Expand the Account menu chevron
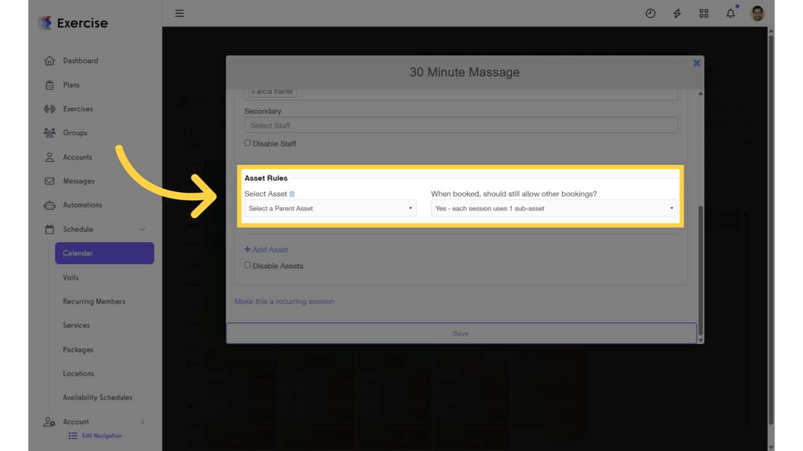Screen dimensions: 803x451 pos(143,422)
